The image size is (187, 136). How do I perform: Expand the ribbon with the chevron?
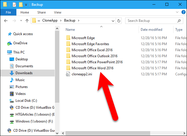click(x=177, y=12)
